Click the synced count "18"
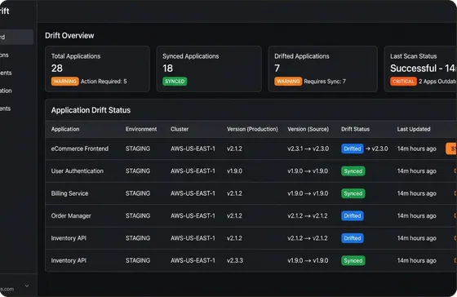 (167, 69)
